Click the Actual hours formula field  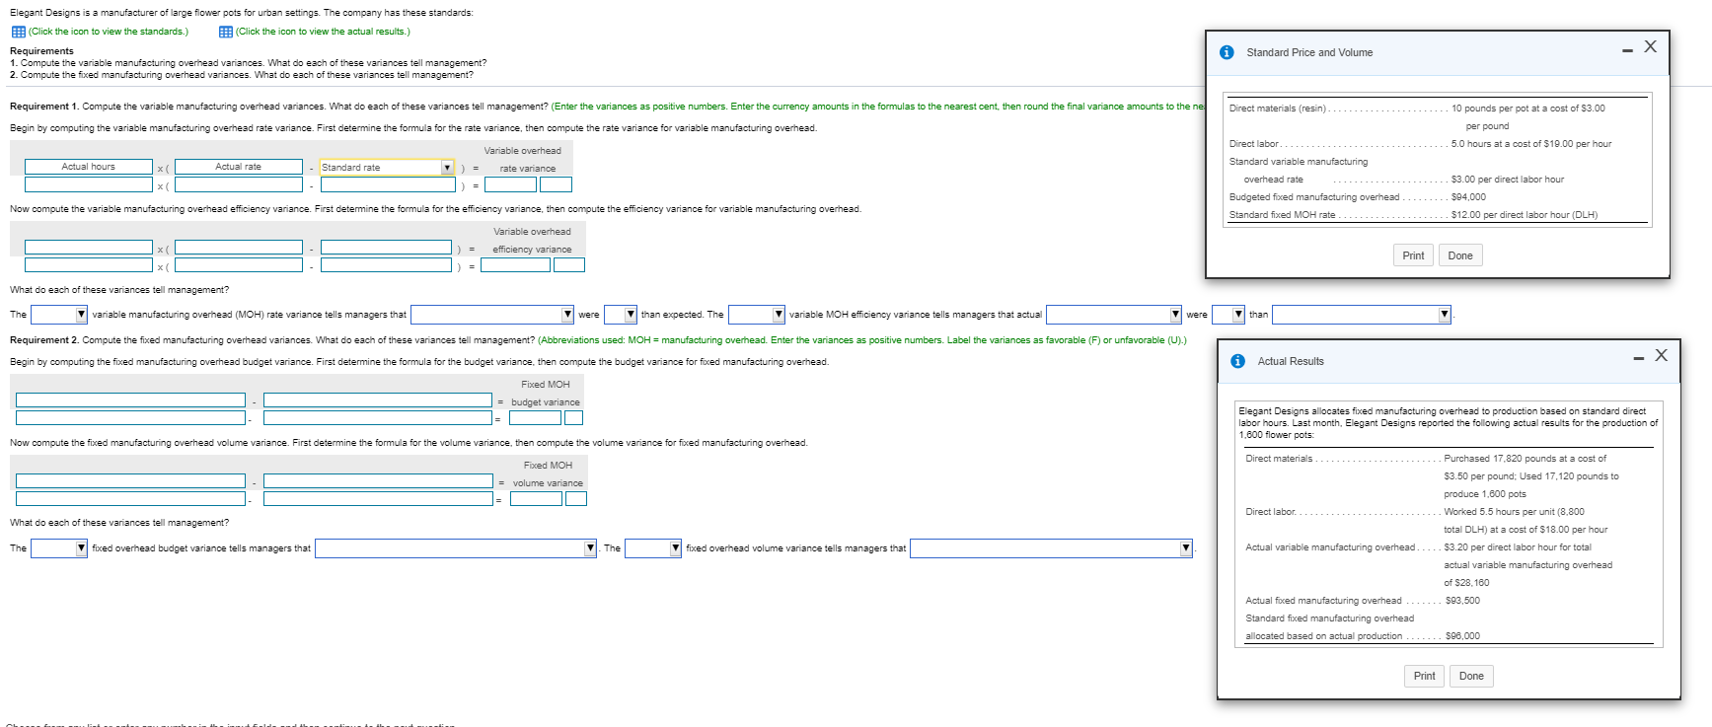click(89, 168)
